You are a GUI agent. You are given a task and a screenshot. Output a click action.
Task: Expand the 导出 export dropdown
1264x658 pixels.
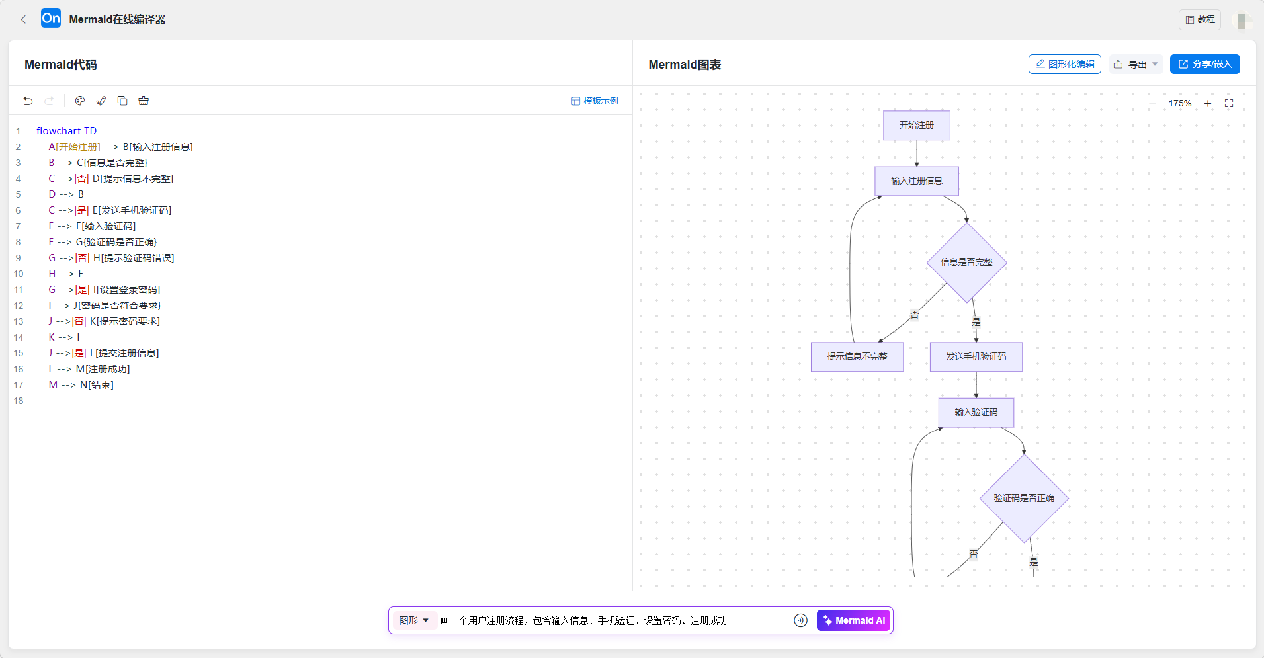(x=1136, y=64)
